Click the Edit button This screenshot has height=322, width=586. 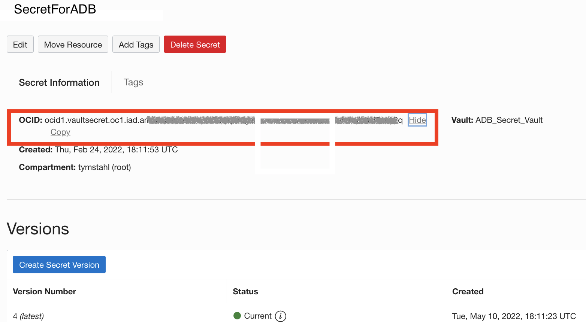click(x=20, y=44)
